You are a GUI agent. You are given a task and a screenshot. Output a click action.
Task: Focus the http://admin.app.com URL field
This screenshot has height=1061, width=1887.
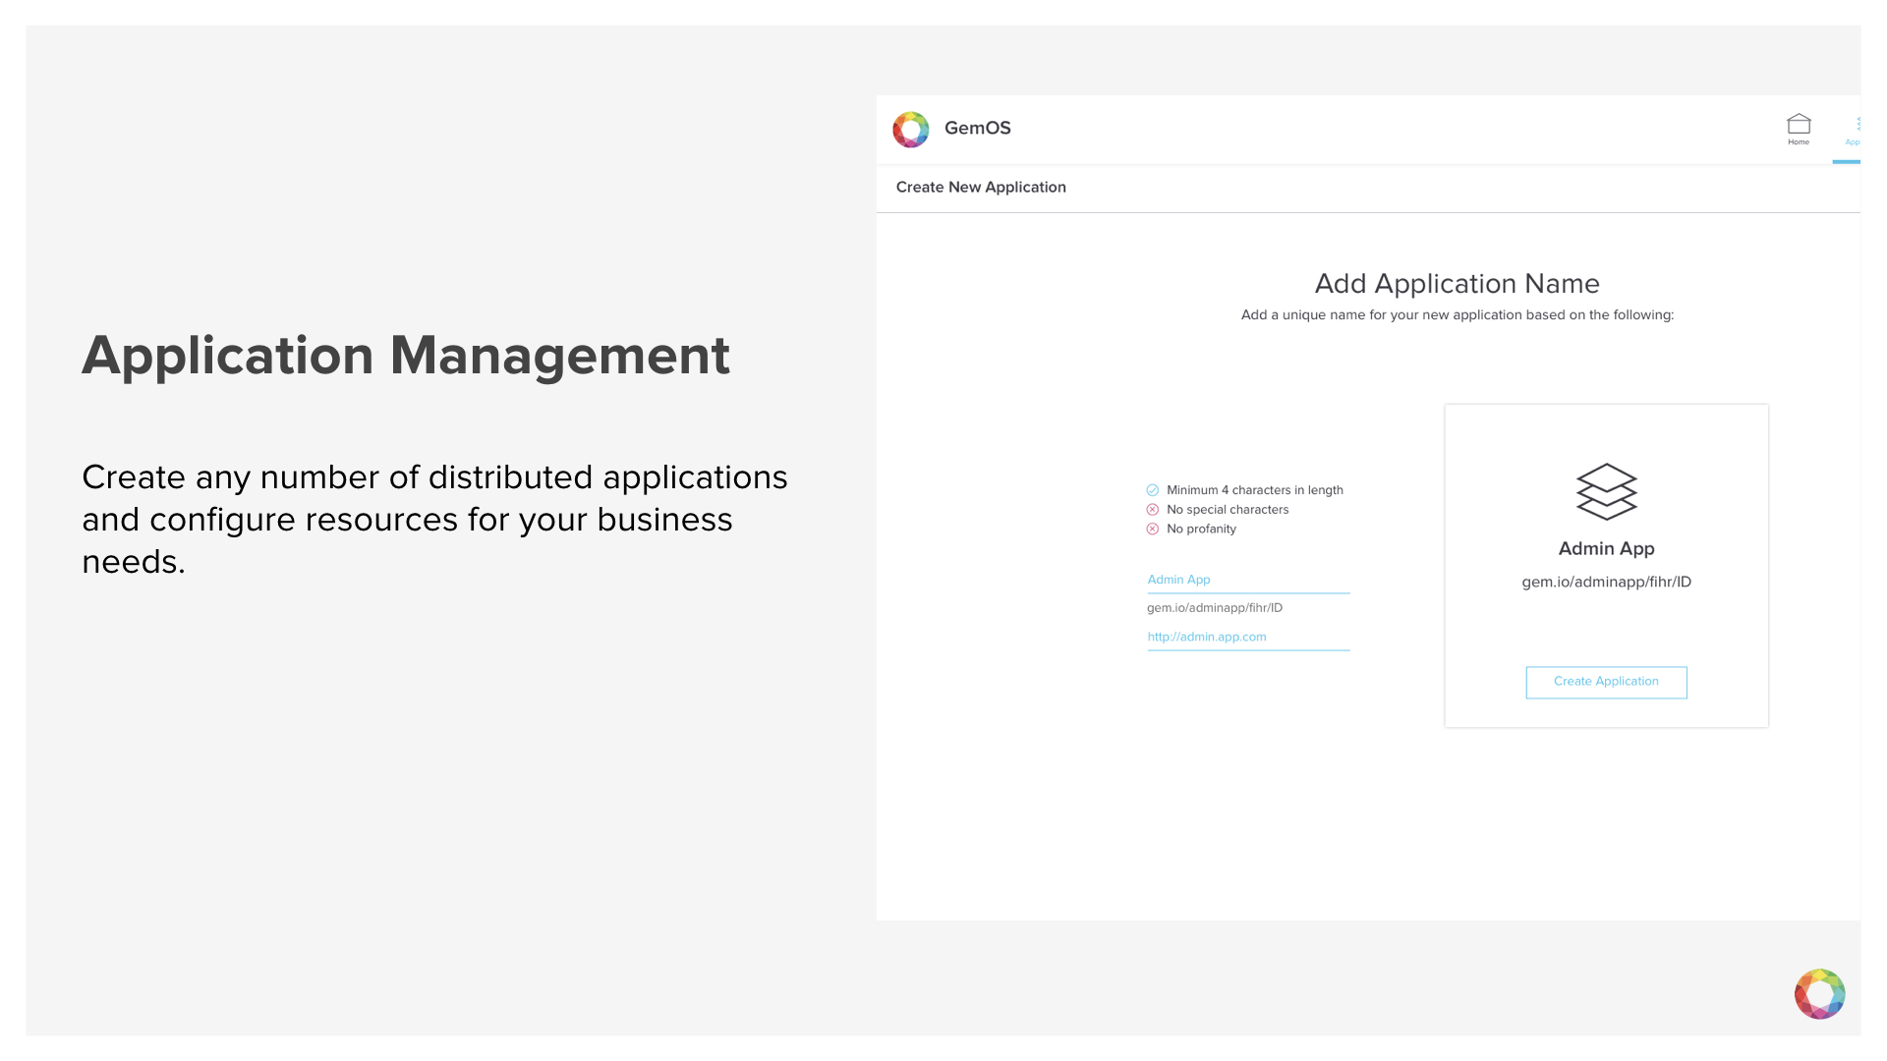tap(1248, 638)
